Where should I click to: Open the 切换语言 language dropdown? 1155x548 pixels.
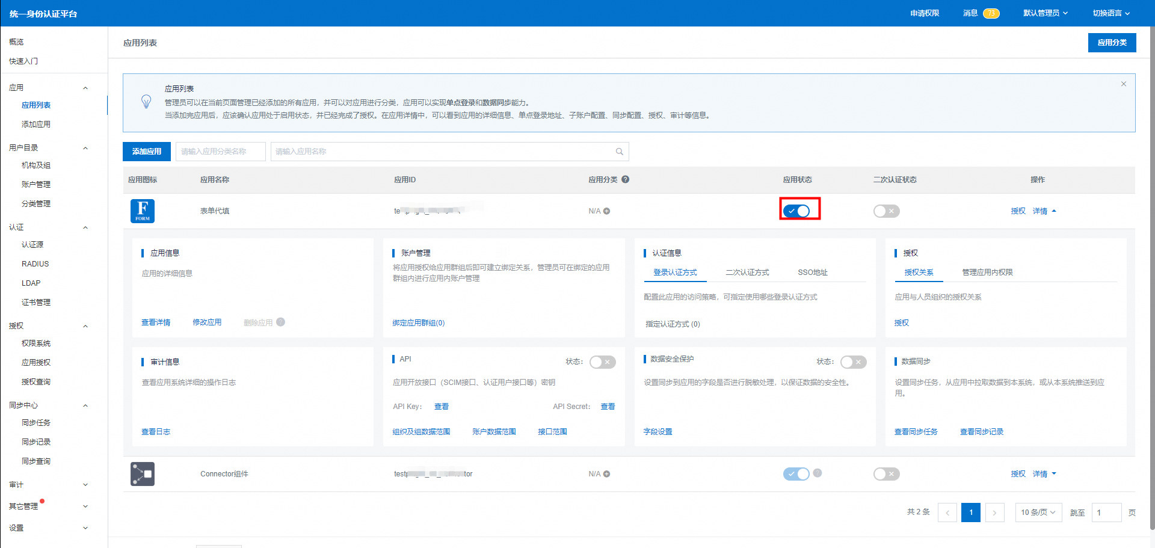(1111, 13)
